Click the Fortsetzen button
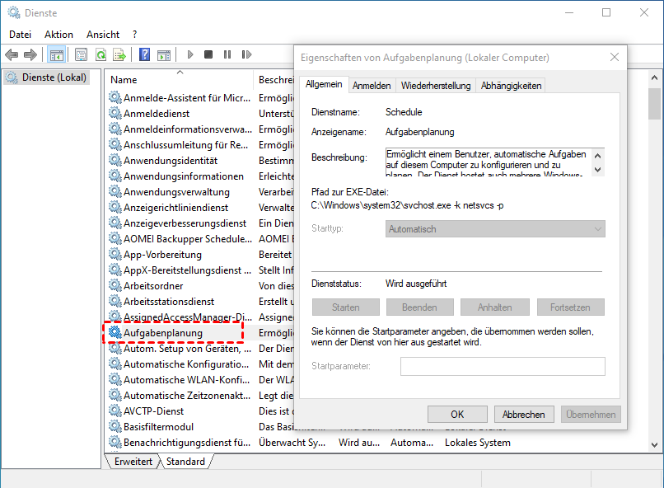The width and height of the screenshot is (664, 488). [x=570, y=307]
